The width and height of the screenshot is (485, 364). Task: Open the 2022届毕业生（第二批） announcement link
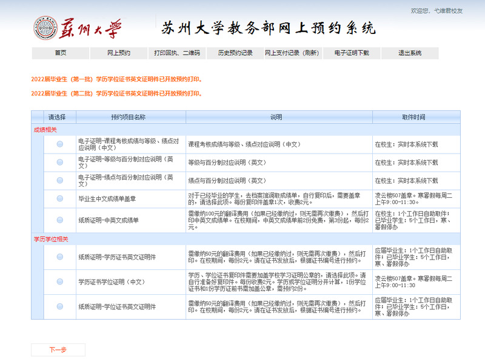116,93
